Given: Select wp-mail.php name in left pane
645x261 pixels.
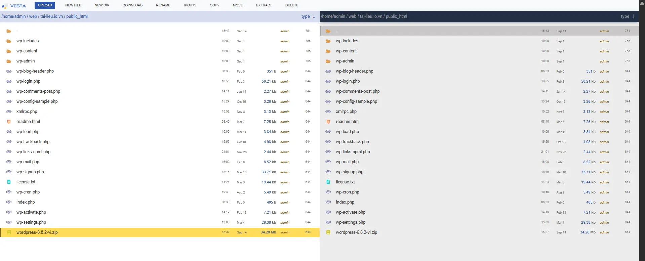Looking at the screenshot, I should pos(28,162).
